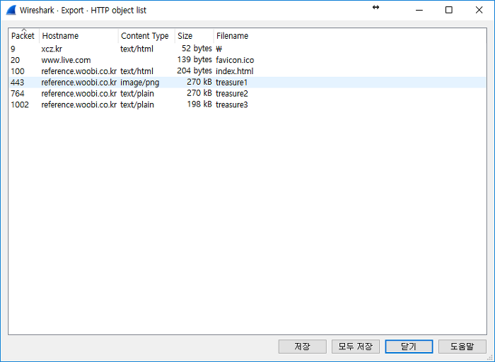Viewport: 495px width, 362px height.
Task: Close the HTTP object list window
Action: [479, 10]
